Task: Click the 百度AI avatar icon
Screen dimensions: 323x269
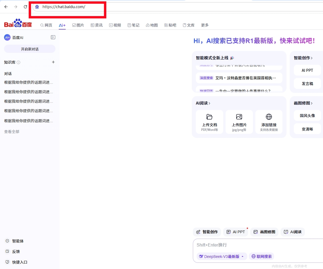Action: click(7, 38)
